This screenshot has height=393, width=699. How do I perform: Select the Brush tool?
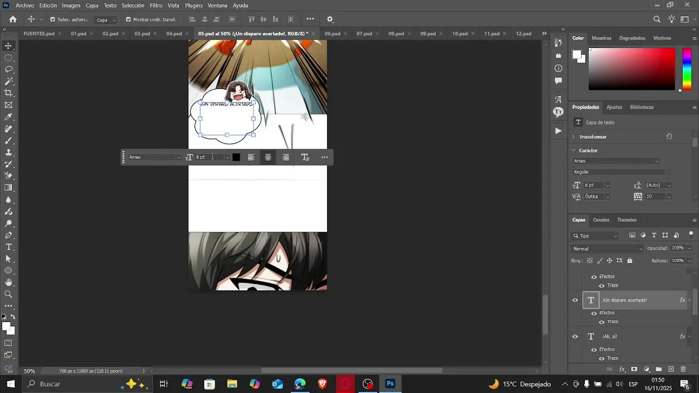(9, 141)
